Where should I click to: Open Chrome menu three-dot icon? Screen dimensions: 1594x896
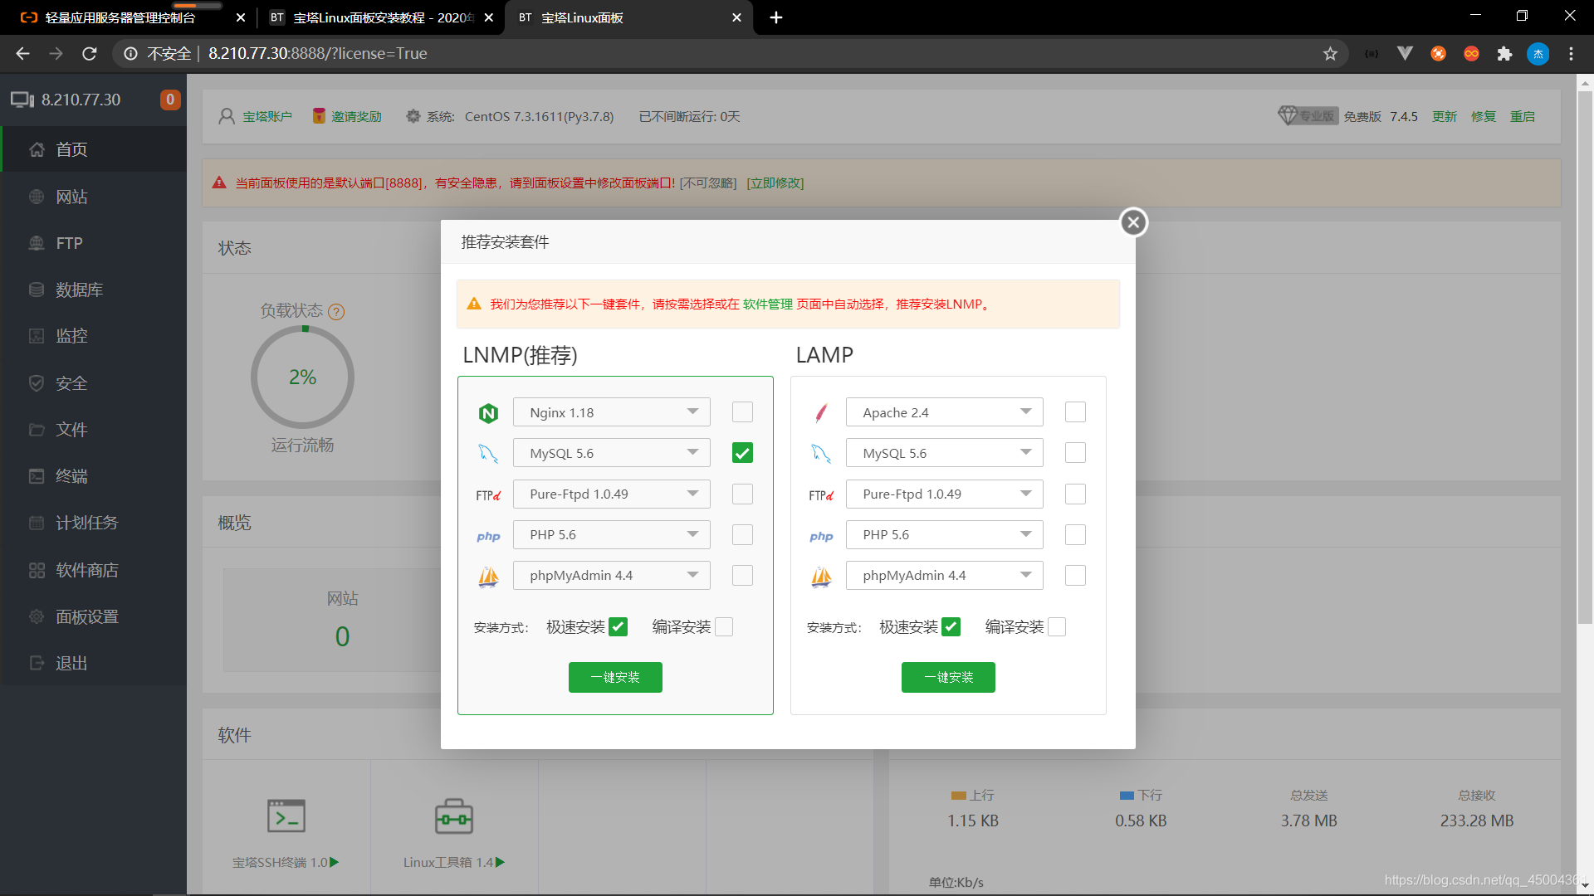(1571, 54)
